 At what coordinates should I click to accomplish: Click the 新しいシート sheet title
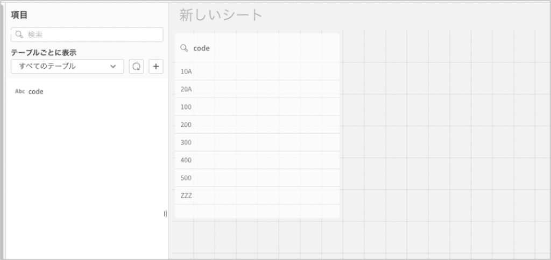click(221, 16)
